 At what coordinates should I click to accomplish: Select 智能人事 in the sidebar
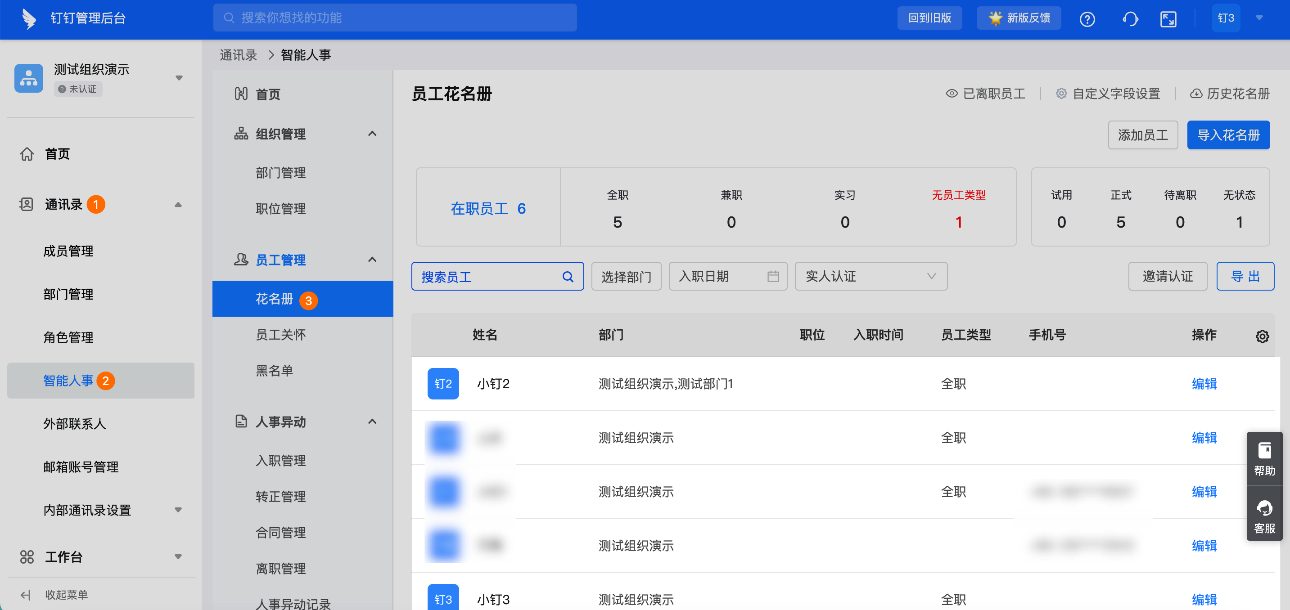101,381
